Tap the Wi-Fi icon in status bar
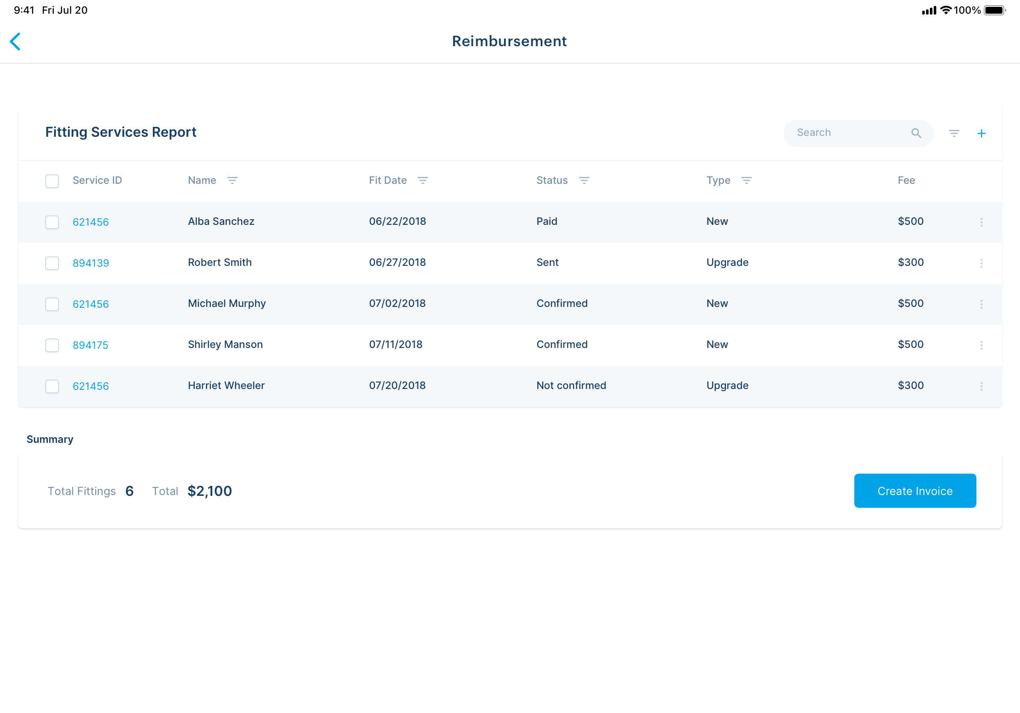1020x713 pixels. point(946,10)
